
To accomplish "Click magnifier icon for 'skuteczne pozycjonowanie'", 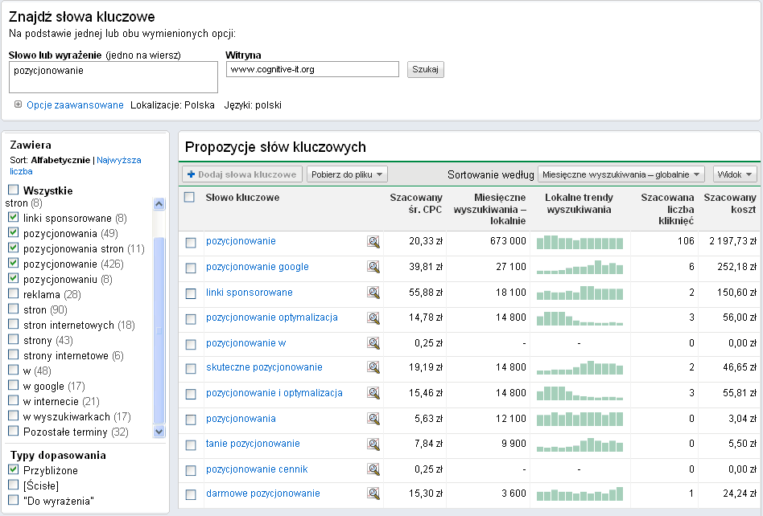I will click(373, 369).
